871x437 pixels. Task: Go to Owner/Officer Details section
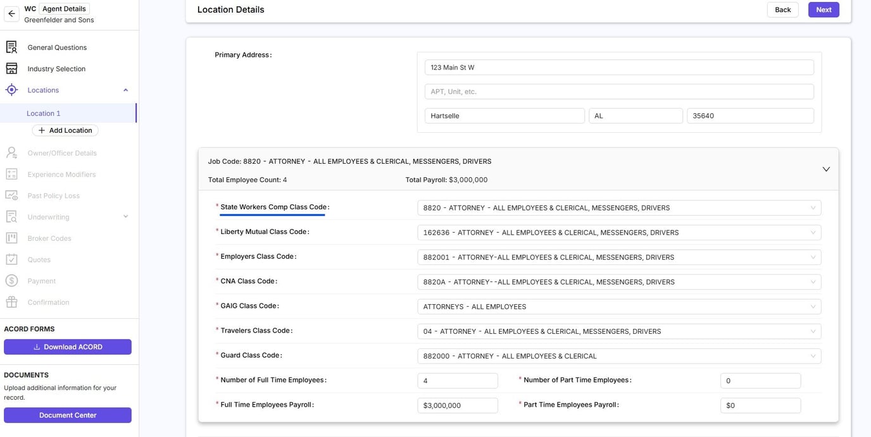[x=62, y=153]
